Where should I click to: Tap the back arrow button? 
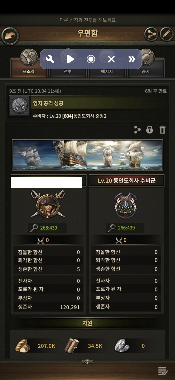click(10, 36)
